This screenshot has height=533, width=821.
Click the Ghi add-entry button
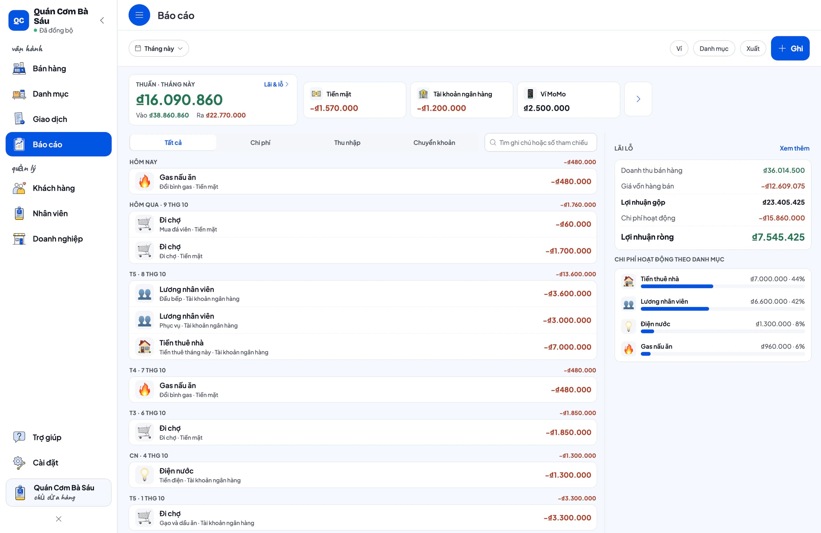coord(790,49)
